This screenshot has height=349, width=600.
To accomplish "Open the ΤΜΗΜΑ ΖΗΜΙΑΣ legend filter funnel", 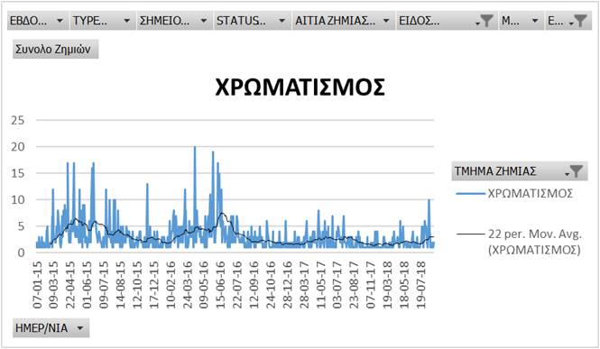I will (x=574, y=171).
